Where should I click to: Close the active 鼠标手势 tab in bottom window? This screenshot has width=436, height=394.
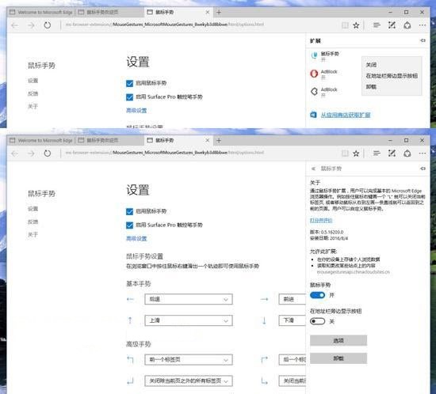(x=208, y=140)
